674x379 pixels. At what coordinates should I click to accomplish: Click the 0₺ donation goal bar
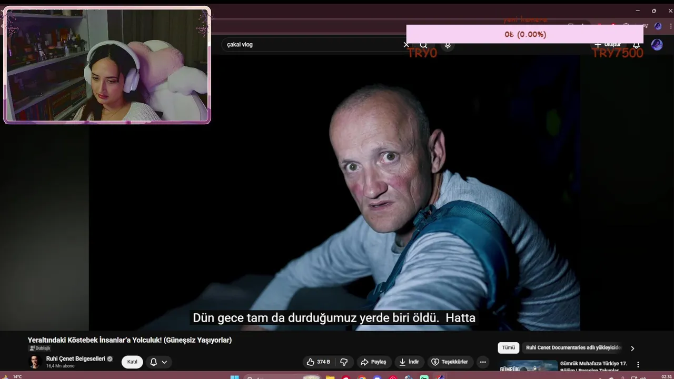(525, 34)
